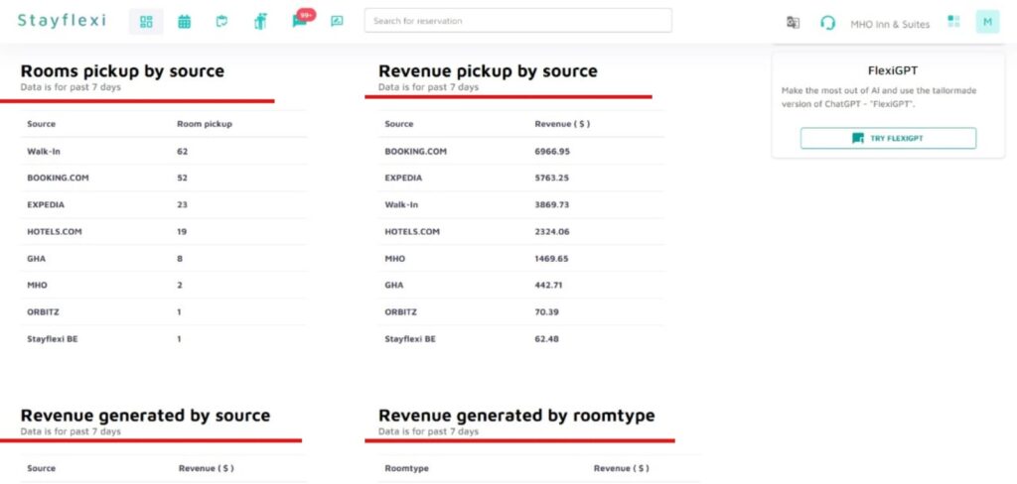The height and width of the screenshot is (484, 1017).
Task: Click the revenue value 62.48
Action: coord(547,339)
